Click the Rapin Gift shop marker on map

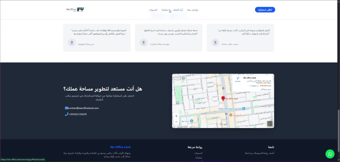[243, 108]
